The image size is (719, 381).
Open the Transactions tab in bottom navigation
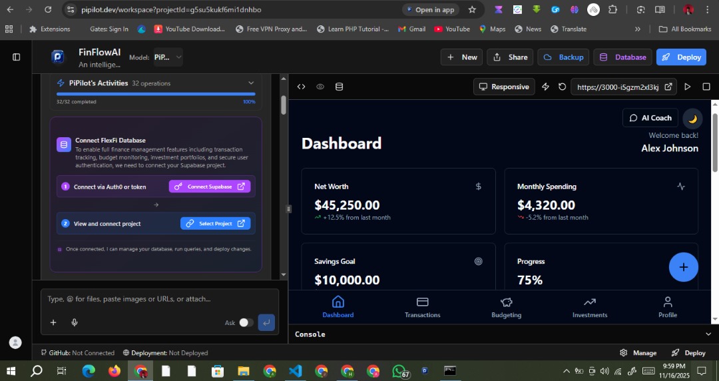tap(422, 307)
